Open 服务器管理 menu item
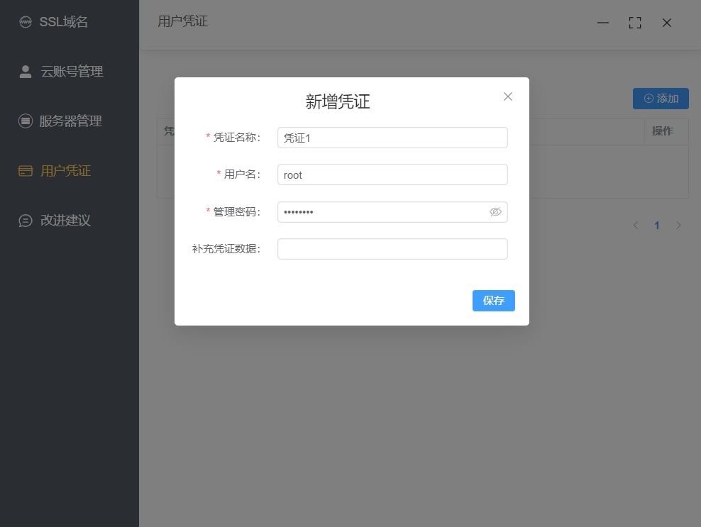701x527 pixels. tap(71, 121)
